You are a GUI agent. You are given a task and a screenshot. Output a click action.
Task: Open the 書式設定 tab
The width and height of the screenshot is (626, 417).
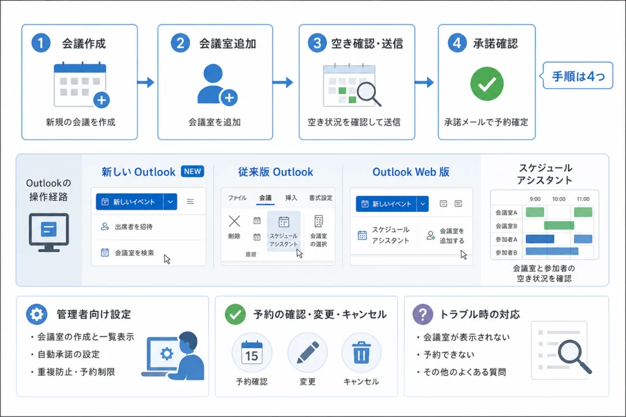pos(320,198)
